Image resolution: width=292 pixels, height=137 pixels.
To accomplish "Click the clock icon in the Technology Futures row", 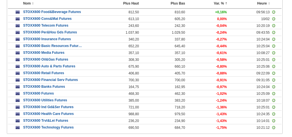I will [274, 128].
